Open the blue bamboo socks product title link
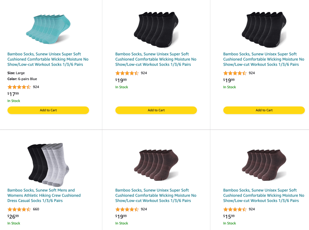309x230 pixels. pos(48,59)
